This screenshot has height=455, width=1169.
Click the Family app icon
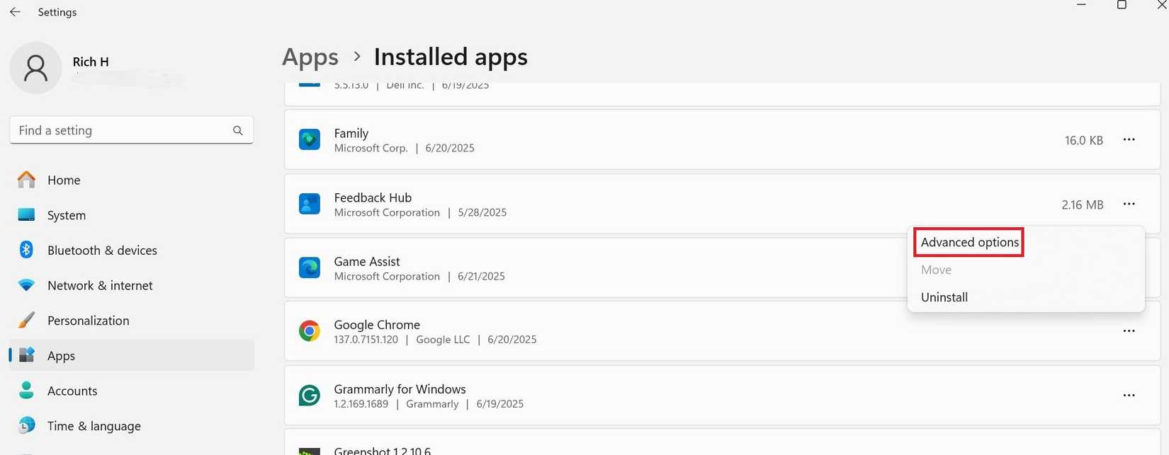pyautogui.click(x=310, y=140)
